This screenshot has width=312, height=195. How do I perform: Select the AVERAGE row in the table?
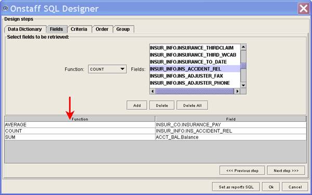pos(155,125)
